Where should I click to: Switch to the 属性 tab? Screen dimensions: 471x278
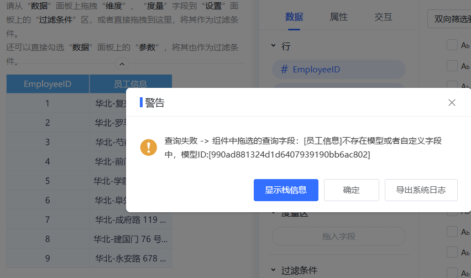click(x=338, y=17)
